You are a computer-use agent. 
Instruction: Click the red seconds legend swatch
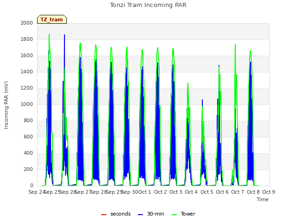point(103,215)
